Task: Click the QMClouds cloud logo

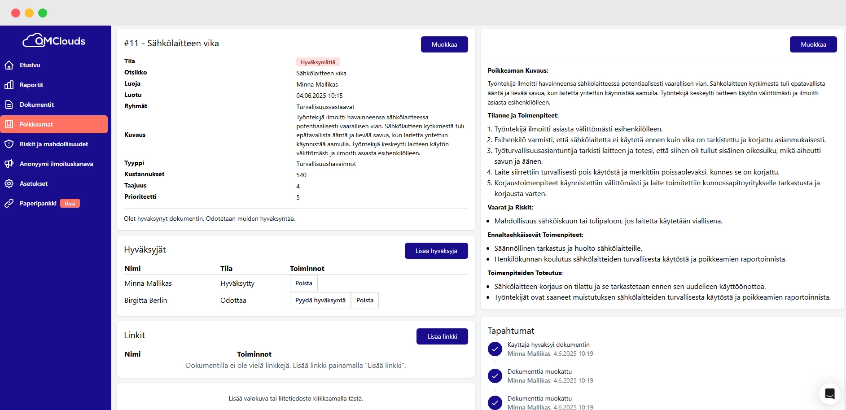Action: pos(35,40)
